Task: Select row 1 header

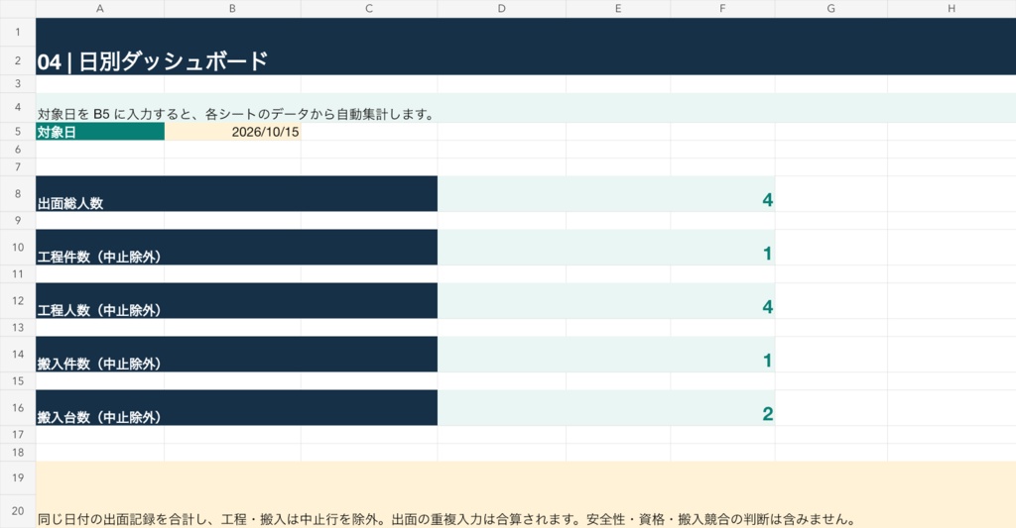Action: pos(18,32)
